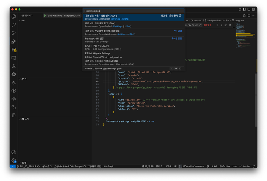Select the JSON with Comments language mode
Screen dimensions: 267x181
point(193,167)
